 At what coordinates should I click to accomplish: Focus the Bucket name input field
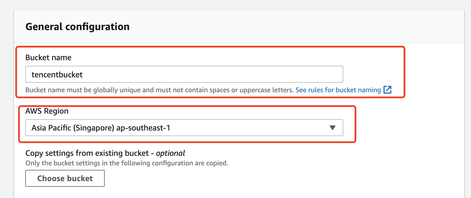[x=184, y=75]
